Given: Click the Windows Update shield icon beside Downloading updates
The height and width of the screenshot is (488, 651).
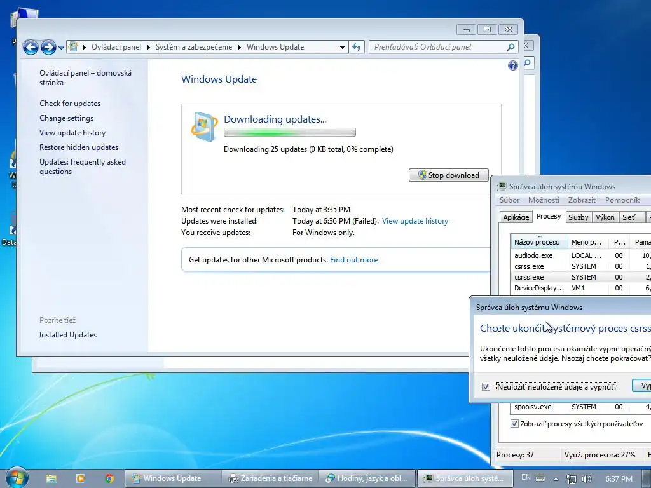Looking at the screenshot, I should coord(204,126).
